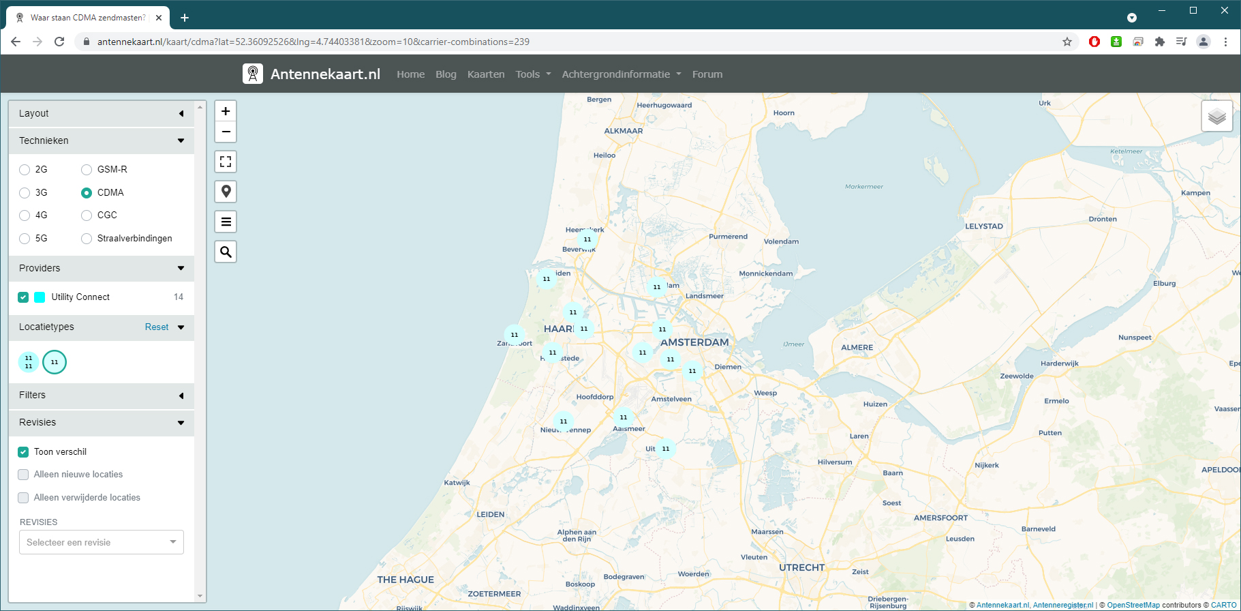The height and width of the screenshot is (611, 1241).
Task: Open the browser extensions puzzle icon
Action: [1160, 42]
